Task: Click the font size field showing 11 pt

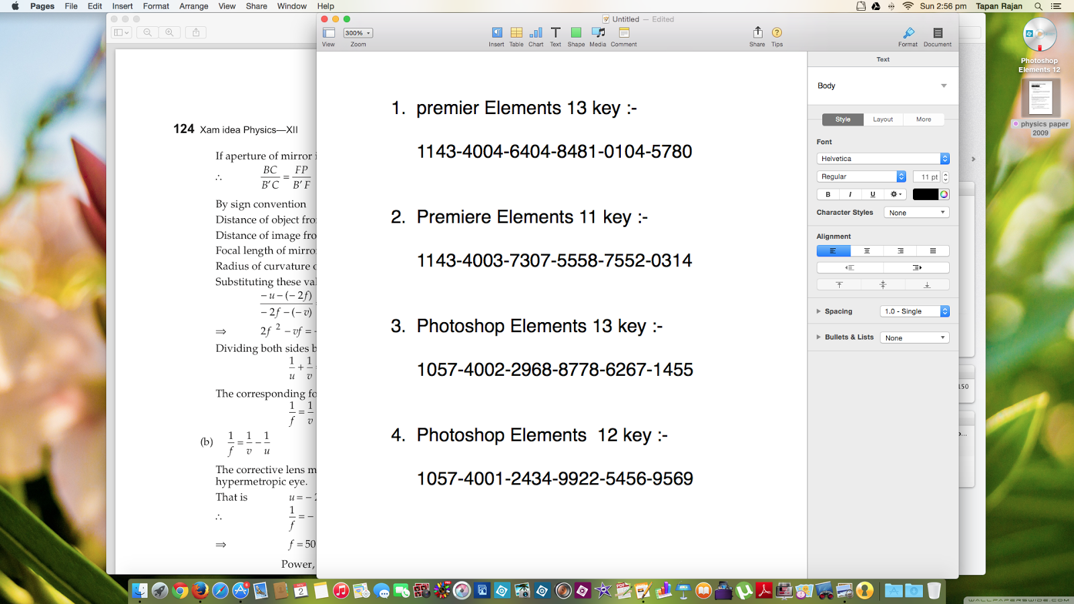Action: (927, 177)
